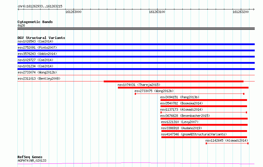Click the blue bar under nsv1029727
This screenshot has width=263, height=167.
point(136,63)
